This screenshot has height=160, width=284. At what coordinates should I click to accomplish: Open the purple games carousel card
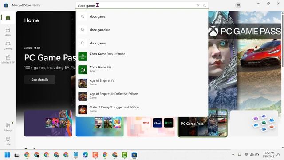pos(48,123)
